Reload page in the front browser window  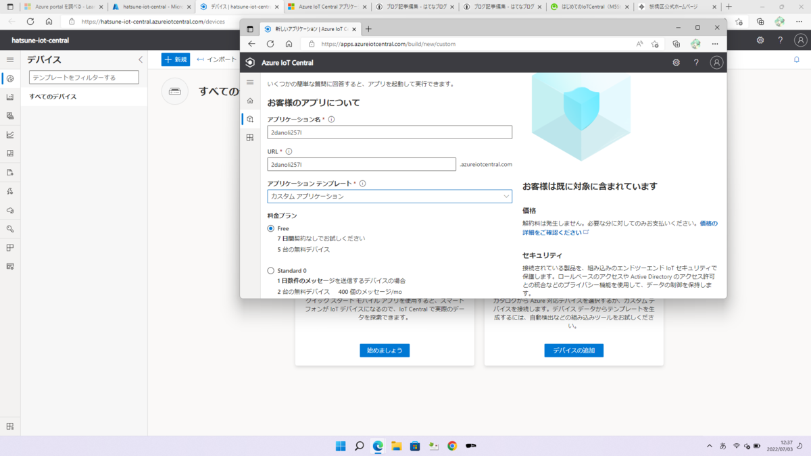[x=270, y=44]
